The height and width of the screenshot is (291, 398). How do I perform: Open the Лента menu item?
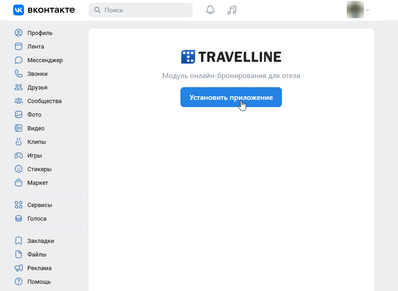click(x=36, y=46)
